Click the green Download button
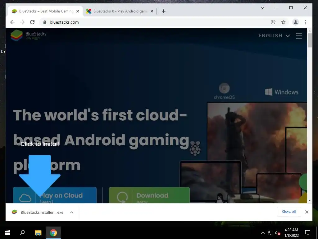This screenshot has height=239, width=318. [x=149, y=195]
